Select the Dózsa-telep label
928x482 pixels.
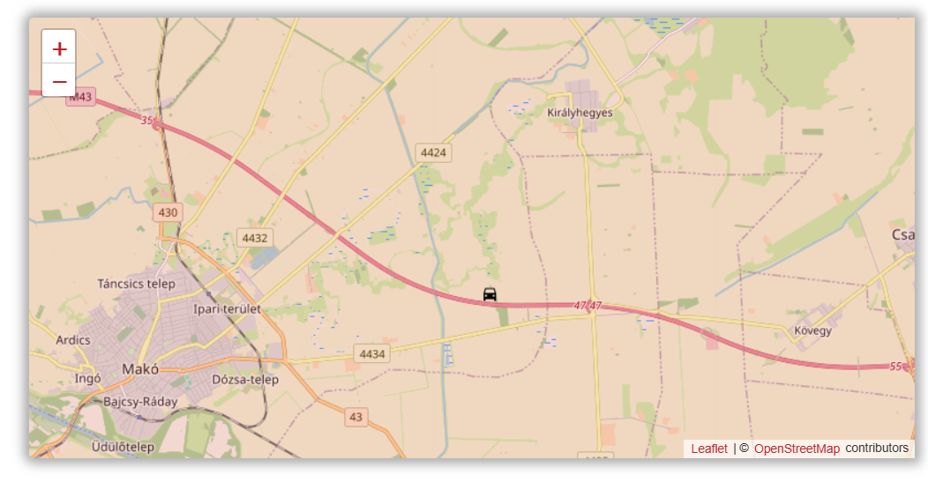point(245,380)
